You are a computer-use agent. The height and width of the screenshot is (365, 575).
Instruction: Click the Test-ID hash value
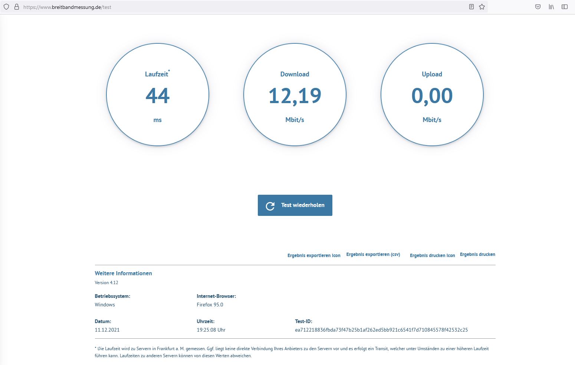coord(381,330)
